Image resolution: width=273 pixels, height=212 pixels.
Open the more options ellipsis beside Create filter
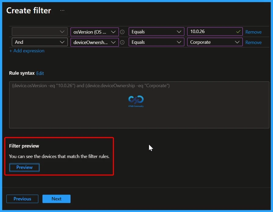(x=62, y=10)
